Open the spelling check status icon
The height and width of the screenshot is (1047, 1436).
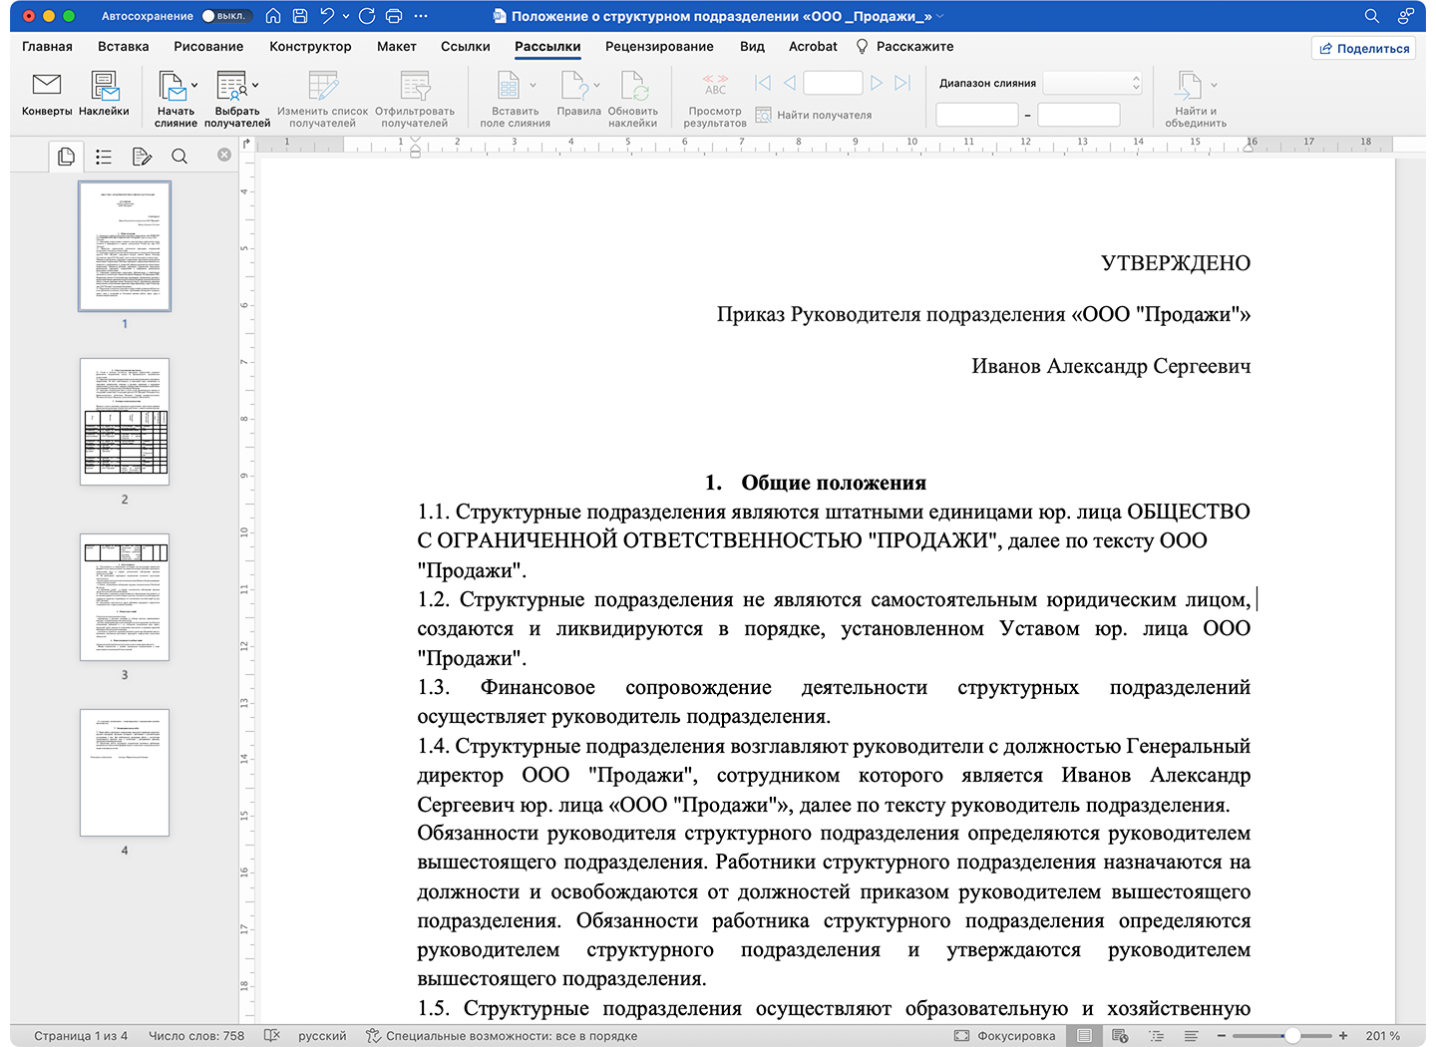pos(271,1036)
